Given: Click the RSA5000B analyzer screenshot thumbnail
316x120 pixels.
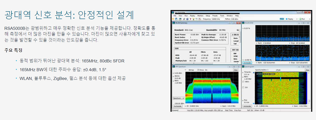Looking at the screenshot, I should click(242, 61).
